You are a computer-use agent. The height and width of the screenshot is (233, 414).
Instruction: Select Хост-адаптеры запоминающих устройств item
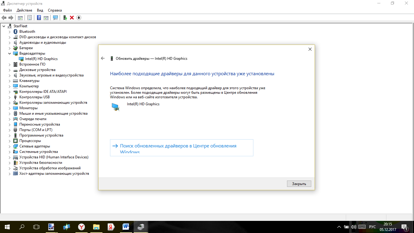(x=54, y=174)
